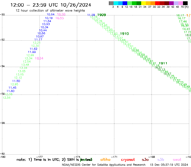Click the blue wave height value '11.28'
Screen dimensions: 191x167
pyautogui.click(x=91, y=15)
